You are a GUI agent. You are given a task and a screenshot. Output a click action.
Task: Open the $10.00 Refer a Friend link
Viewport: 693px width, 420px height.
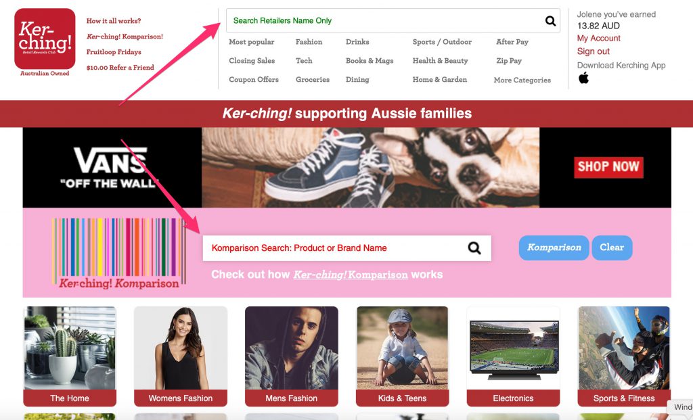(120, 68)
